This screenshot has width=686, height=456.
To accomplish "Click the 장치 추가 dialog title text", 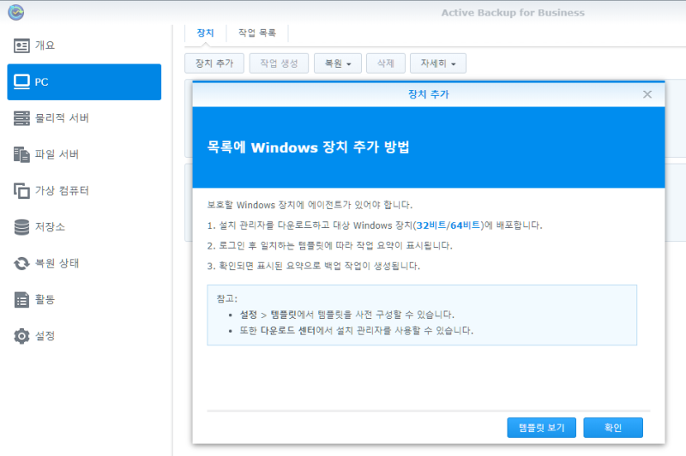I will click(x=428, y=94).
